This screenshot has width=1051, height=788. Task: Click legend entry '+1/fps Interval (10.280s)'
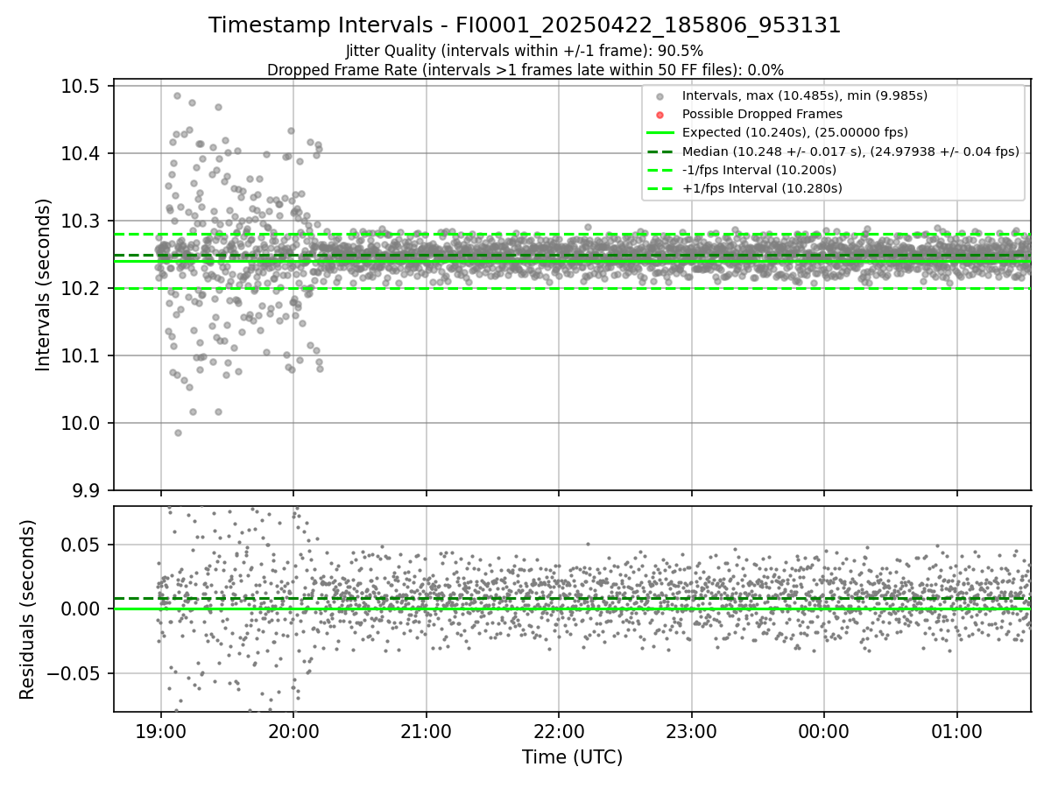762,188
